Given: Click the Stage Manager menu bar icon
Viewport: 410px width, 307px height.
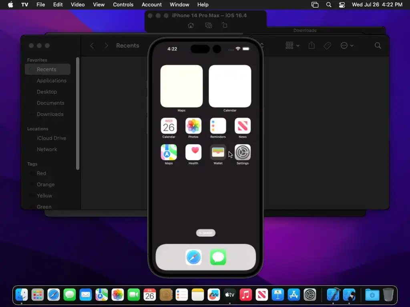Looking at the screenshot, I should click(x=315, y=5).
